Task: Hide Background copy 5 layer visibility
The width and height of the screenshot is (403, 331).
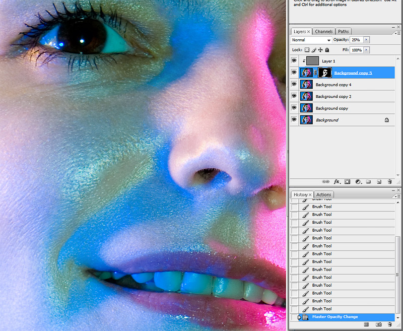Action: 294,73
